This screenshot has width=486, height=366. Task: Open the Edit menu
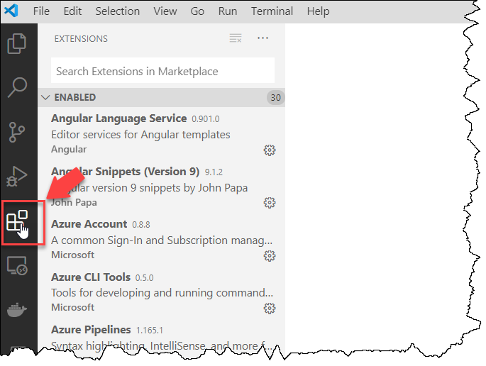tap(72, 11)
